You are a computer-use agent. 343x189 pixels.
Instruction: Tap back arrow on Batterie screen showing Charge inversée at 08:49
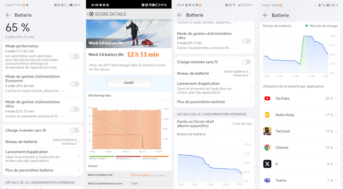pos(180,15)
